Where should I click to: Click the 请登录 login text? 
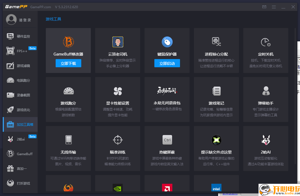coord(25,20)
